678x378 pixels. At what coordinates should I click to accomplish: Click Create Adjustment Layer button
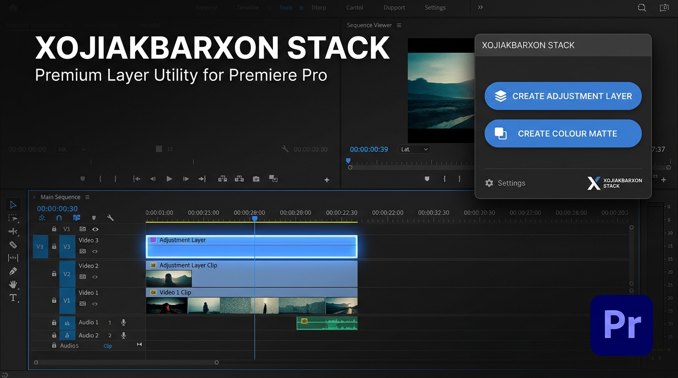tap(563, 96)
